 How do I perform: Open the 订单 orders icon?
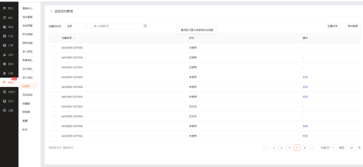(x=4, y=45)
